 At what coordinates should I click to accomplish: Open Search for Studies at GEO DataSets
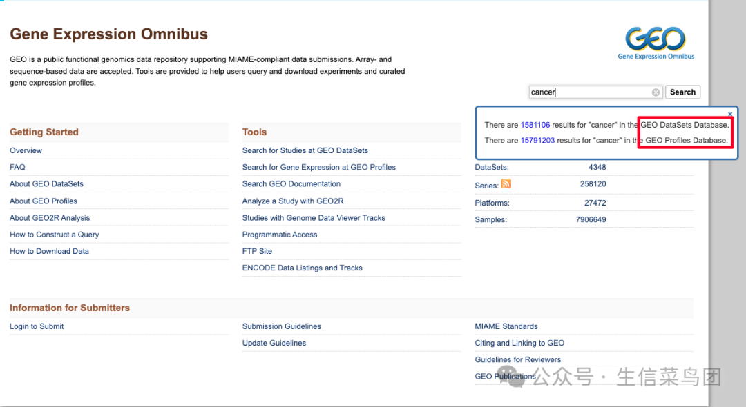305,150
